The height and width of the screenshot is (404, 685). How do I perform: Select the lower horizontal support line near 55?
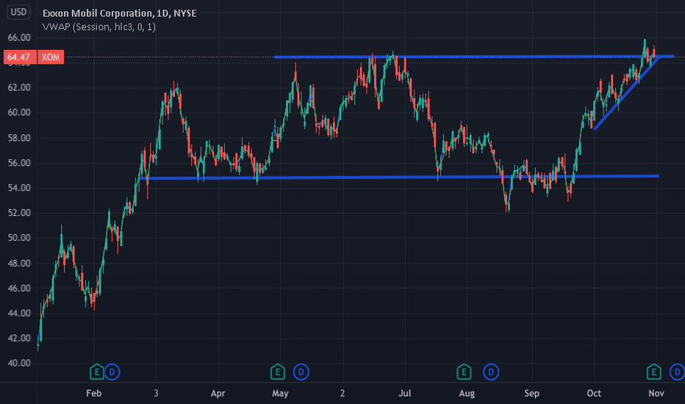399,177
